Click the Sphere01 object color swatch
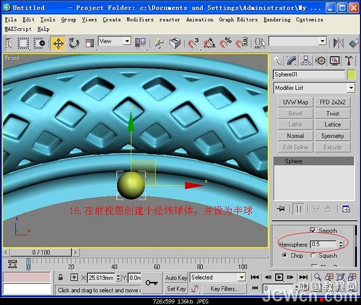The width and height of the screenshot is (361, 305). (x=351, y=75)
